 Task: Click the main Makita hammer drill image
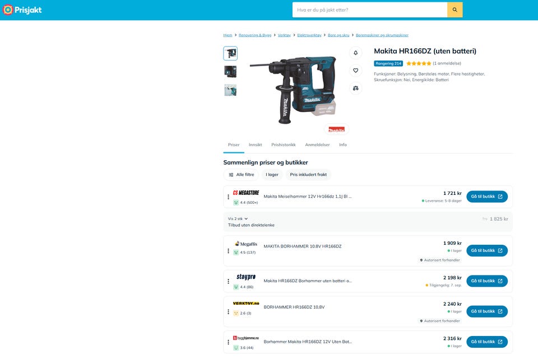(x=293, y=89)
